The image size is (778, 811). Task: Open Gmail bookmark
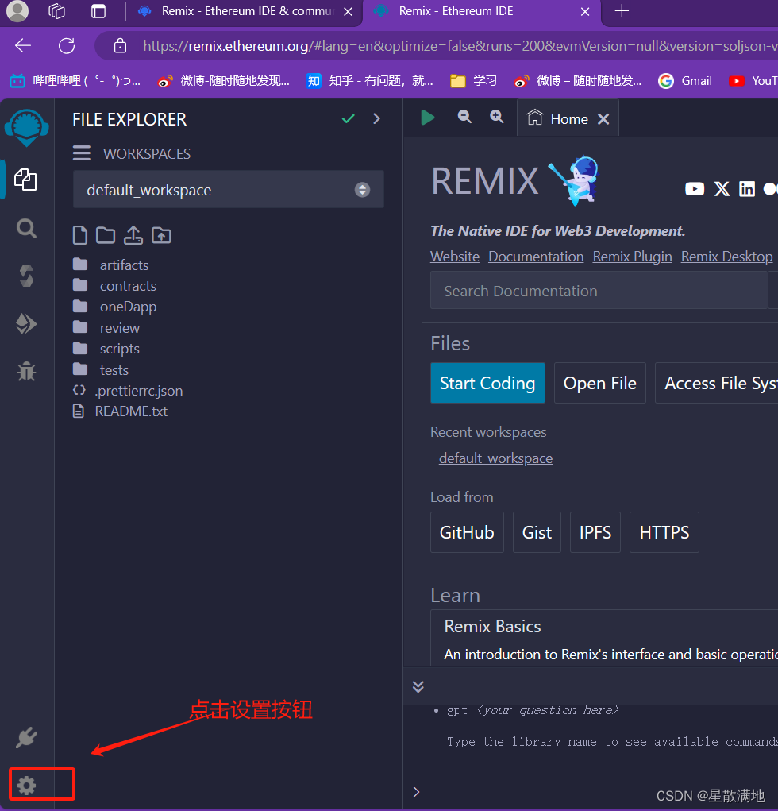(685, 81)
